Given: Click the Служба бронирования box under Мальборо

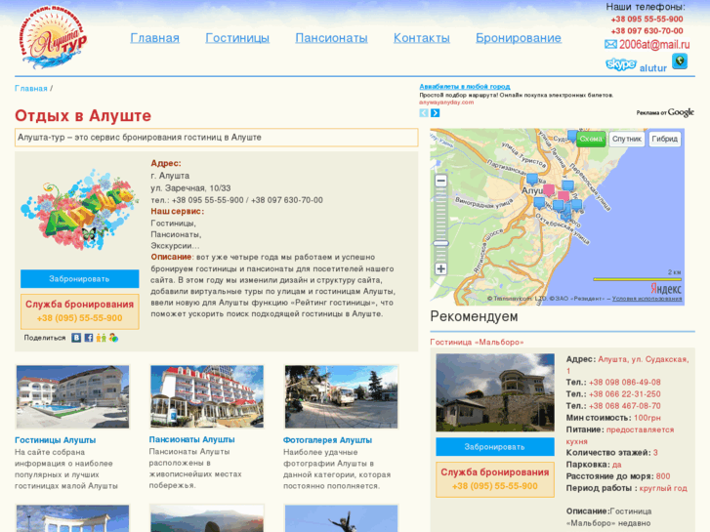Looking at the screenshot, I should click(x=495, y=479).
